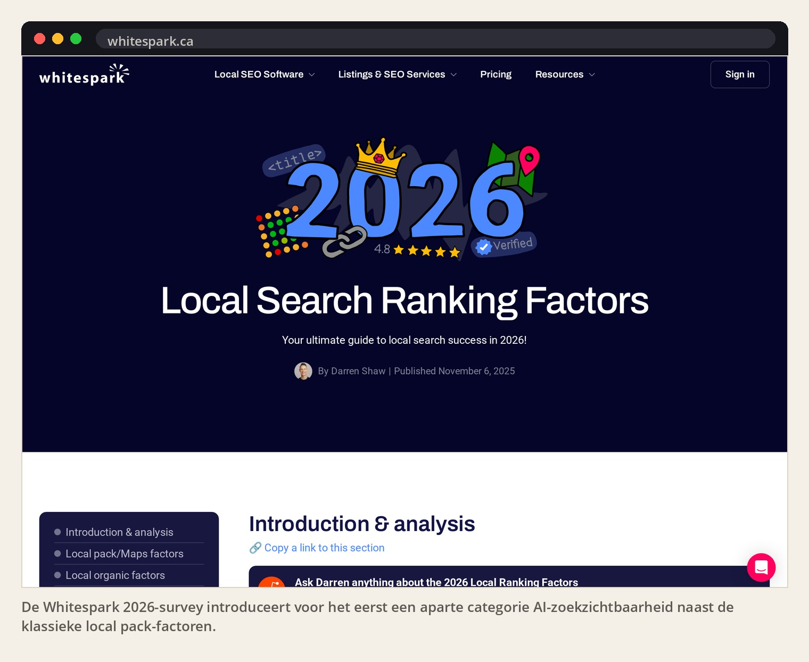
Task: Click the link icon beside Copy a link
Action: (x=255, y=548)
